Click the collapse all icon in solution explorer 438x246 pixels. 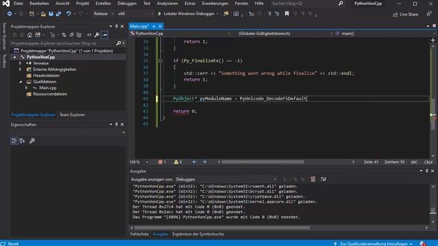71,35
